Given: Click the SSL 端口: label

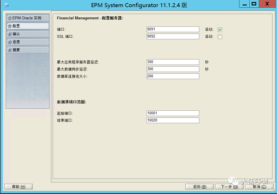Looking at the screenshot, I should 65,36.
